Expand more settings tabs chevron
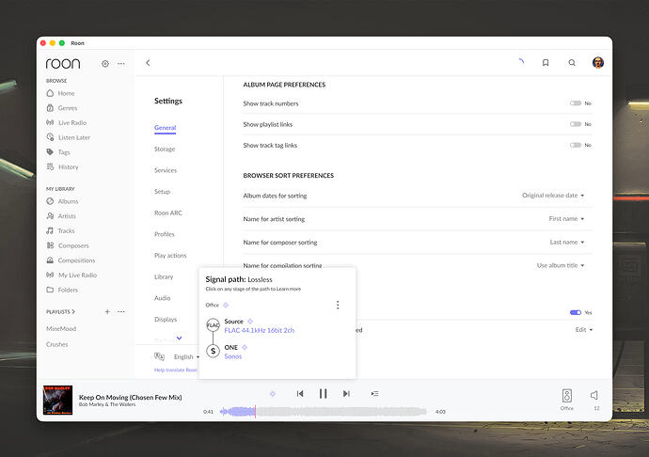 tap(179, 338)
